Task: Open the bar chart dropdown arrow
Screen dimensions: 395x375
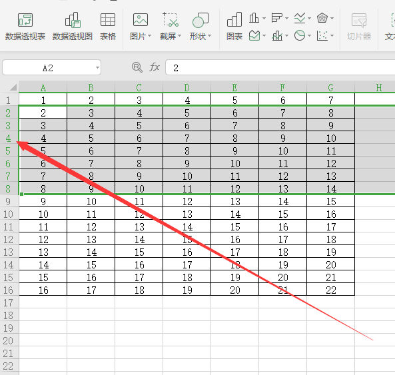Action: pyautogui.click(x=286, y=18)
